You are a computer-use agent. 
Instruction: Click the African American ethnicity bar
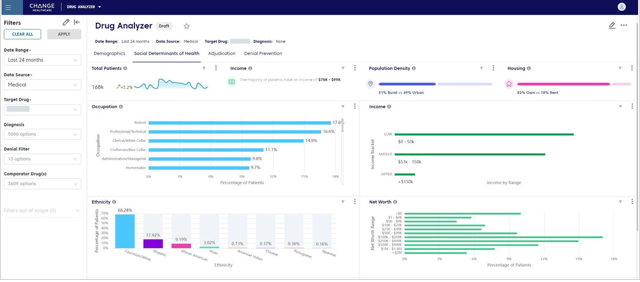[181, 246]
